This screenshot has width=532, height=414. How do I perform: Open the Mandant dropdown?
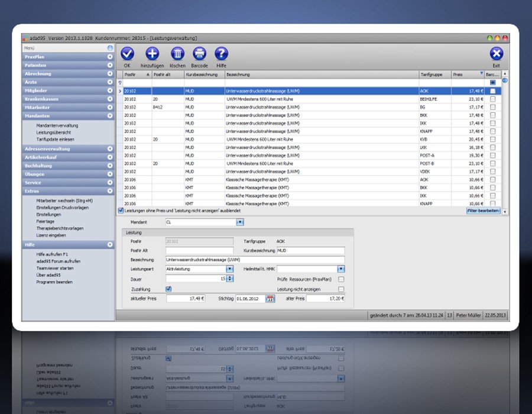pyautogui.click(x=240, y=222)
